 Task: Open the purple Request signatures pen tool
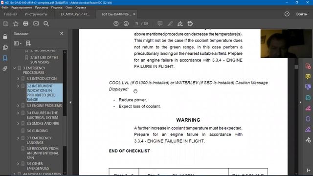pos(308,129)
